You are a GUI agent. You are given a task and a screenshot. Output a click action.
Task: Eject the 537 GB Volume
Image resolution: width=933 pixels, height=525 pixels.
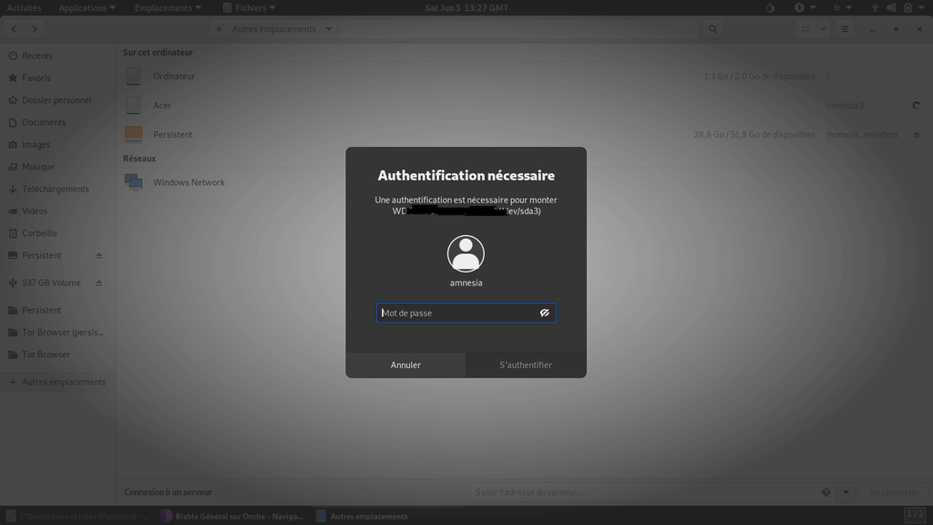click(x=99, y=283)
